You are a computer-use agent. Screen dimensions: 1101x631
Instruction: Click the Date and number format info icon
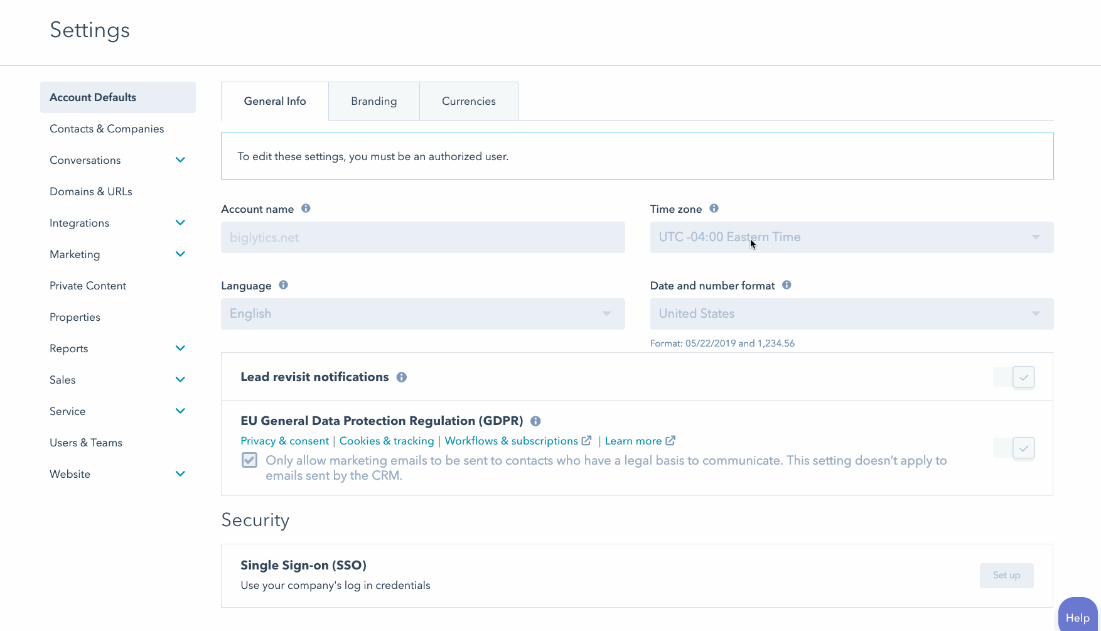(787, 285)
